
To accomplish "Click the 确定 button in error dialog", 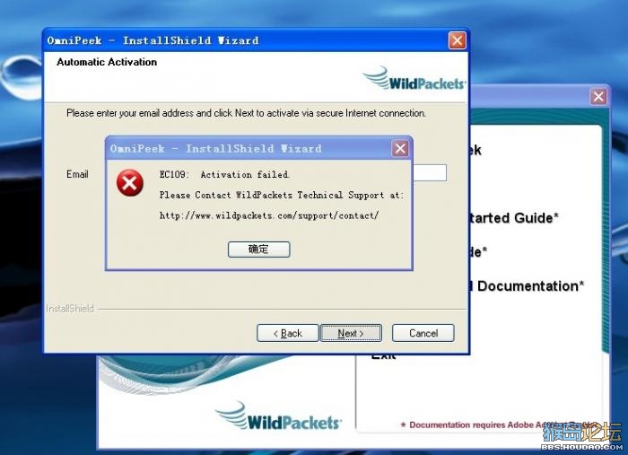I will coord(258,249).
